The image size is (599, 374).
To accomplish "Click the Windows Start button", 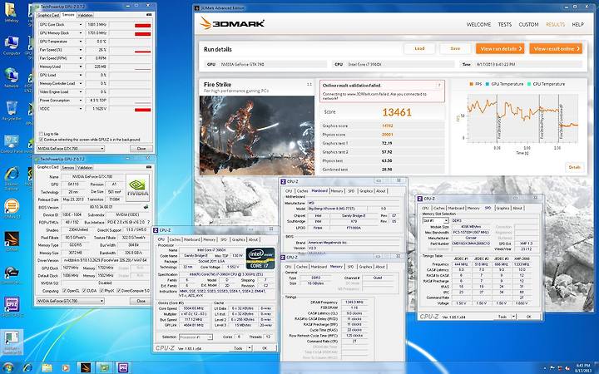I will pyautogui.click(x=8, y=368).
